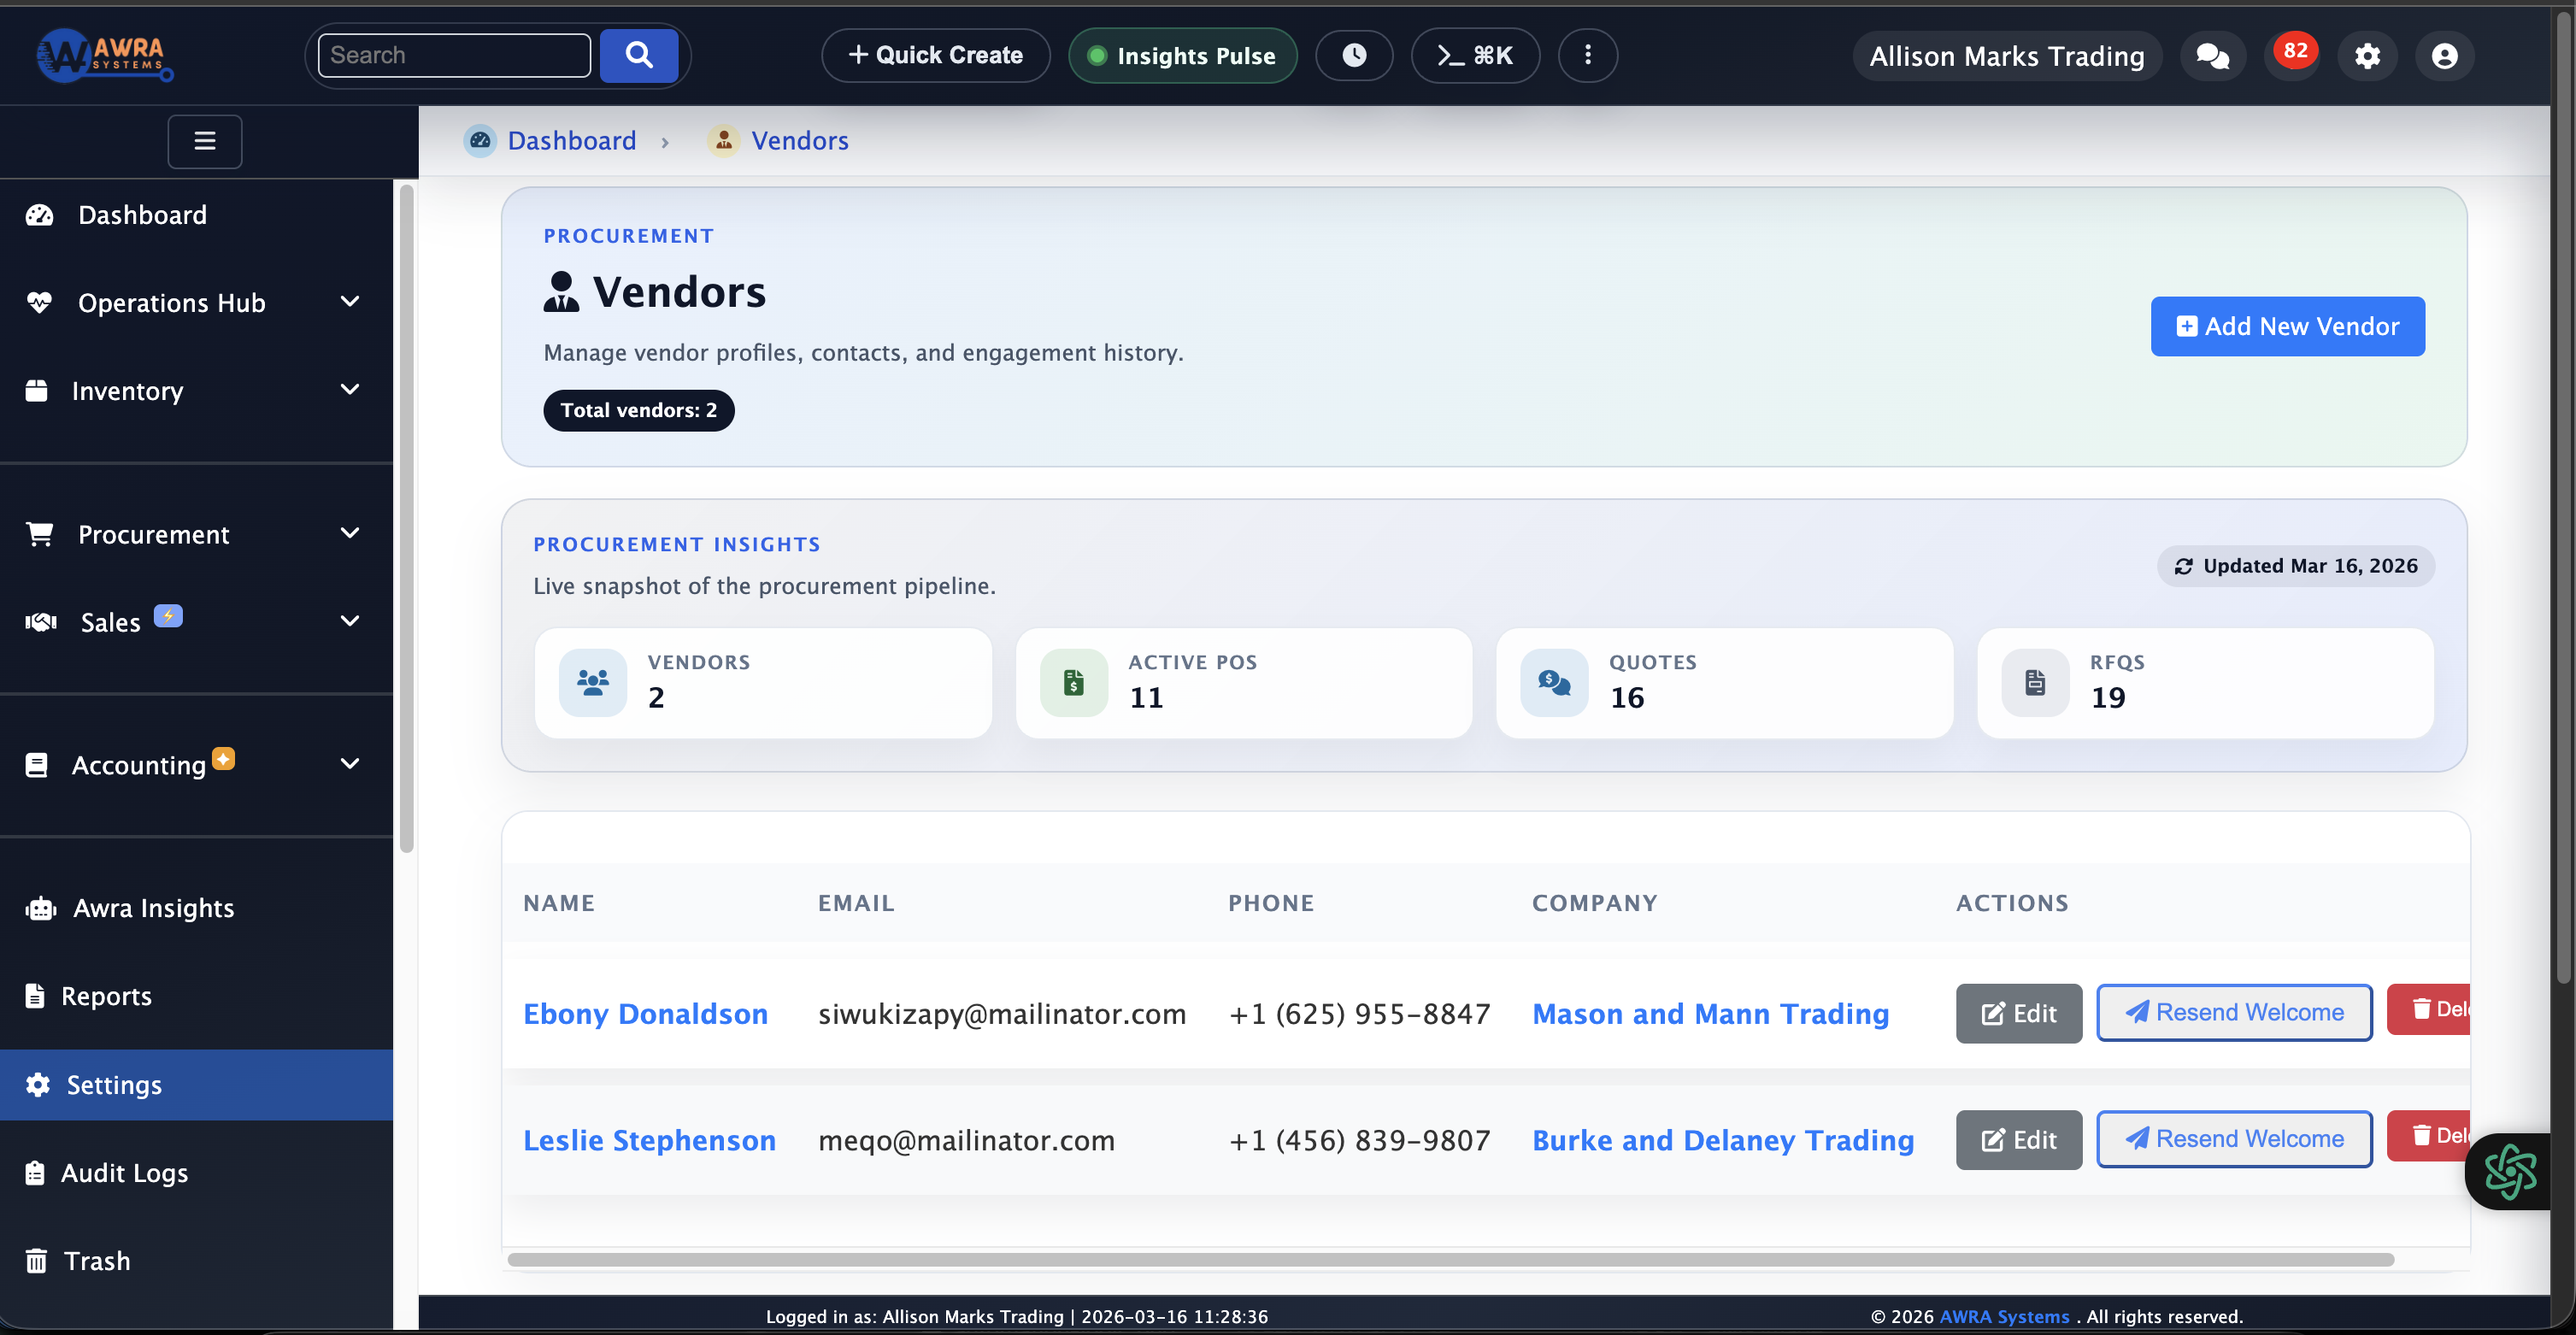The width and height of the screenshot is (2576, 1335).
Task: Open the chat messages icon
Action: pyautogui.click(x=2212, y=55)
